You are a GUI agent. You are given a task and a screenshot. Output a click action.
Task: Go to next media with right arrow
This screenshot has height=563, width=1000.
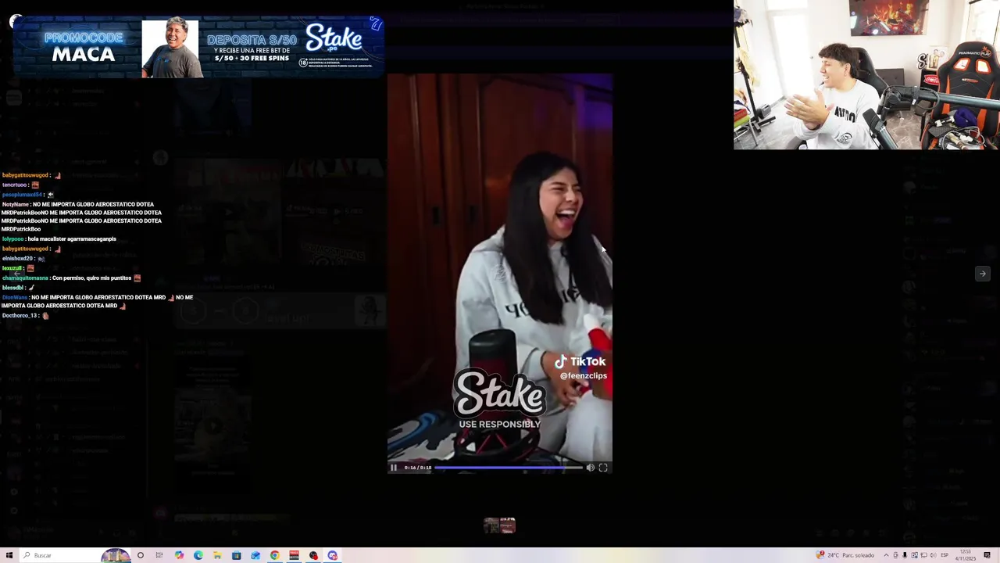pyautogui.click(x=983, y=274)
